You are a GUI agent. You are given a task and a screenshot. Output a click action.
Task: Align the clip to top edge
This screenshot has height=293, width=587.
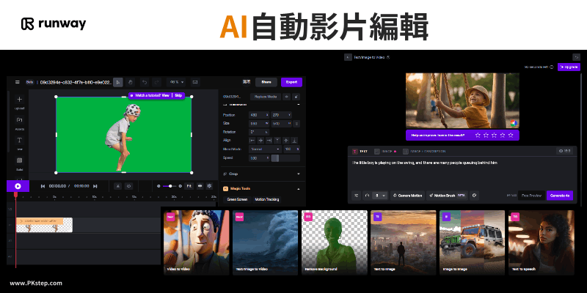(x=278, y=141)
